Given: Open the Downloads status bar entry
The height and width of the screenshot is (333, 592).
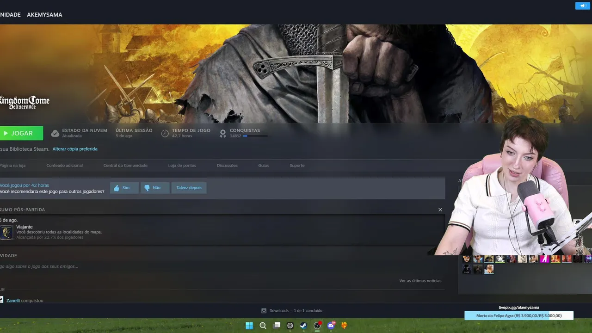Looking at the screenshot, I should (x=292, y=311).
